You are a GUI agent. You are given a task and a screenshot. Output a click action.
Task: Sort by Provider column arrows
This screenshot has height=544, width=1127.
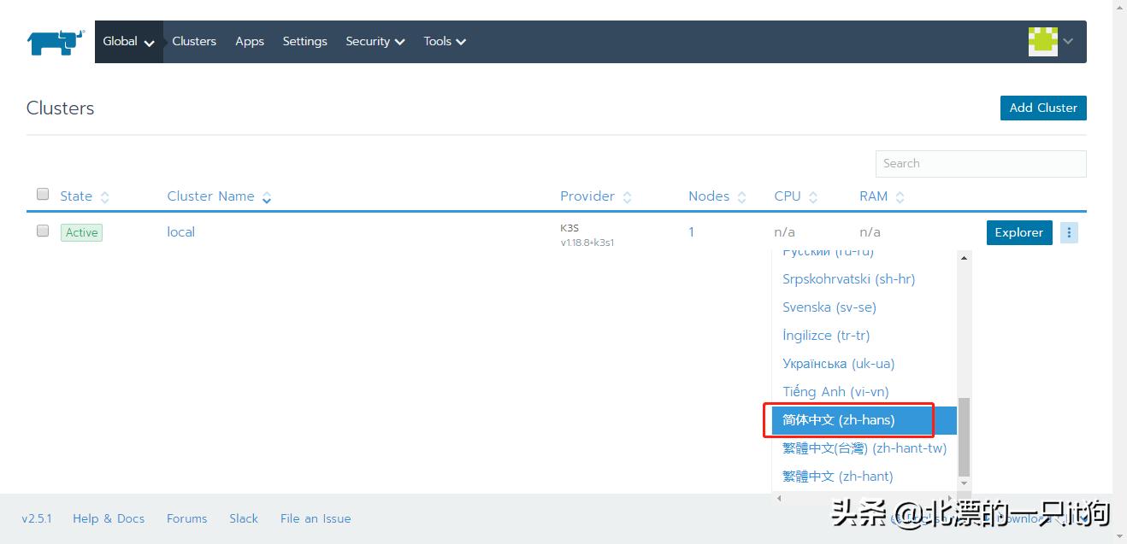click(x=627, y=197)
